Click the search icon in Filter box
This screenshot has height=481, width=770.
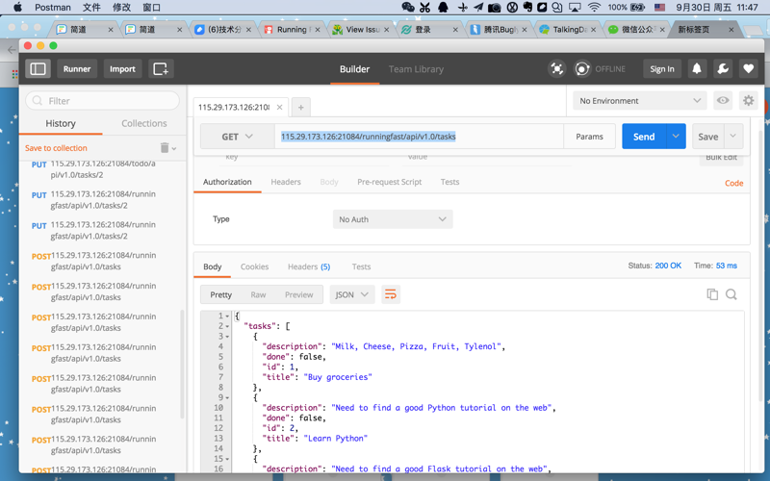tap(38, 101)
